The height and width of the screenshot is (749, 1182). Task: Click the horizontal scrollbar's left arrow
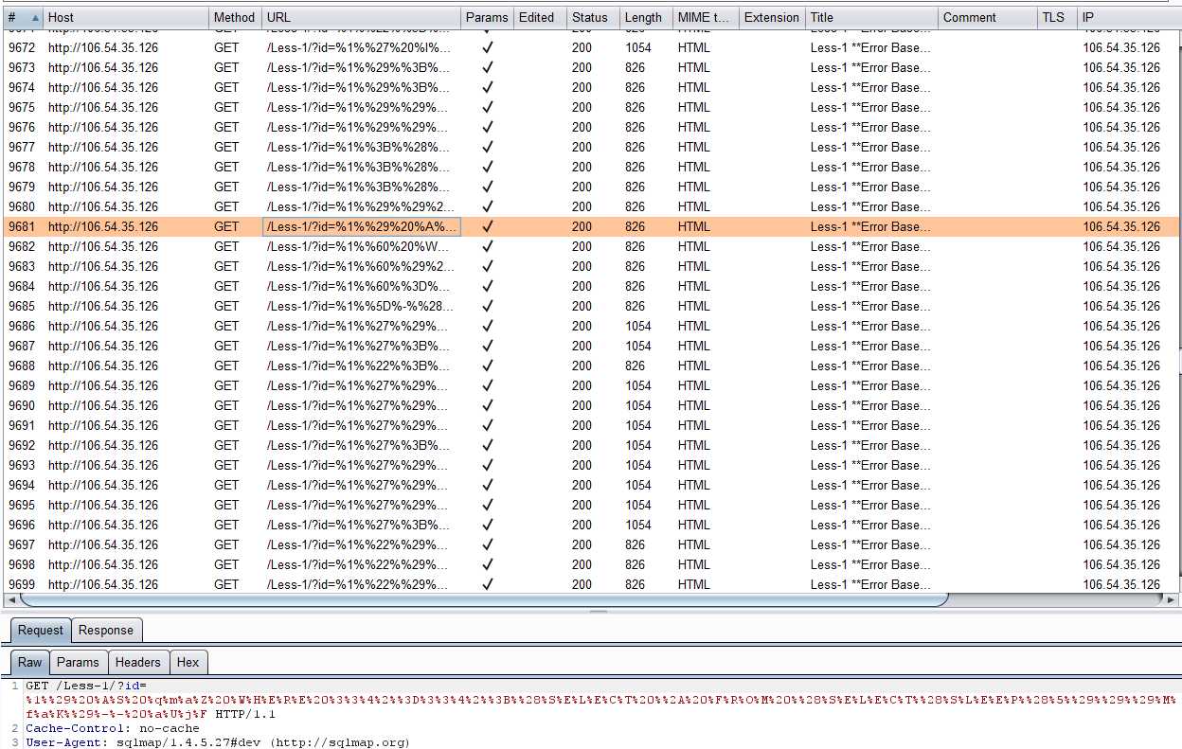[x=11, y=600]
